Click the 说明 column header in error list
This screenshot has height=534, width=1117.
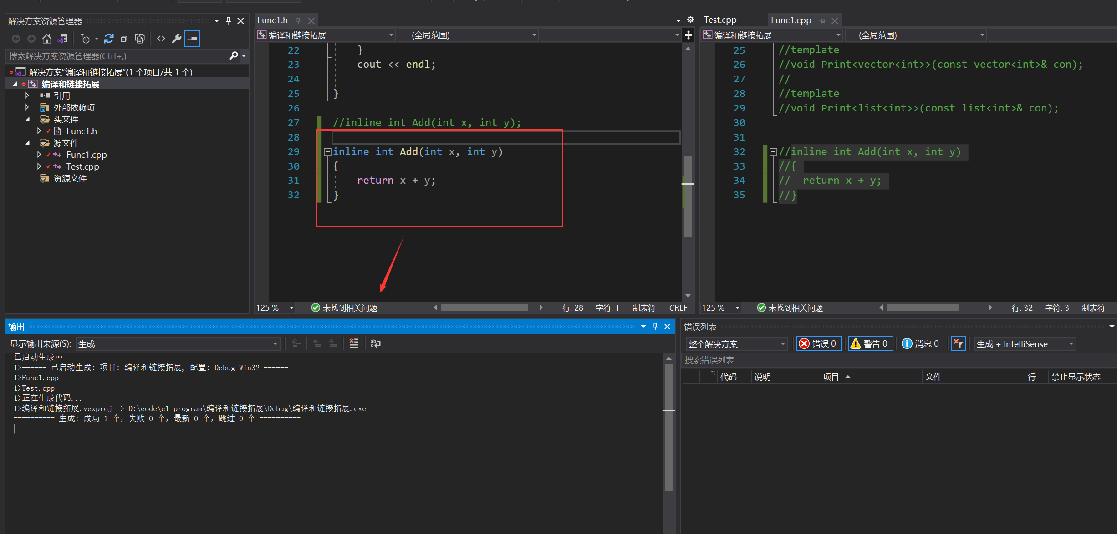762,377
